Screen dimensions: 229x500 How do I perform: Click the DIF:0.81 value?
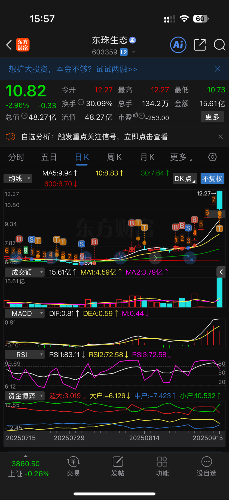point(64,313)
